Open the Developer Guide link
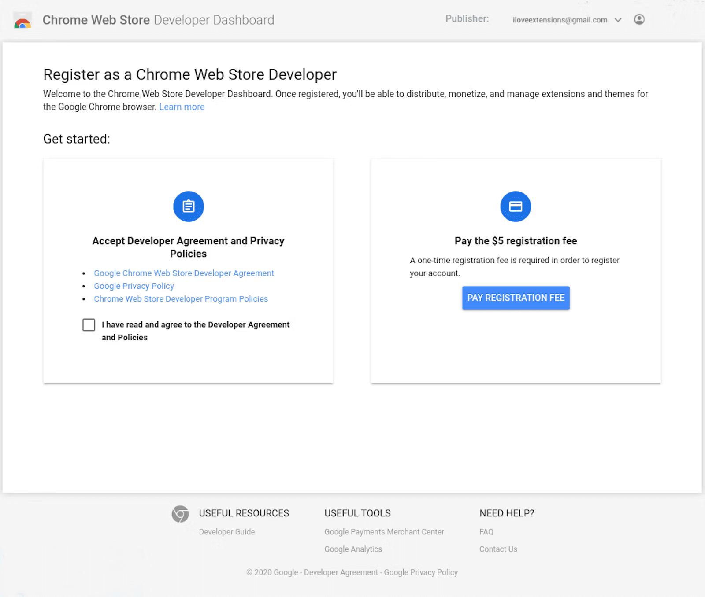 click(x=226, y=531)
